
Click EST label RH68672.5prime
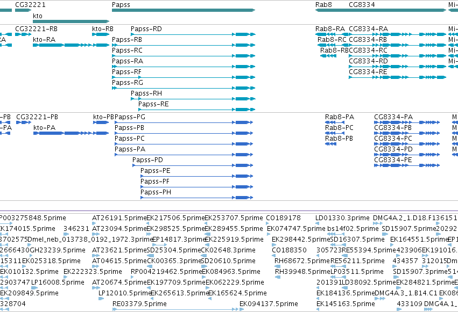point(302,261)
